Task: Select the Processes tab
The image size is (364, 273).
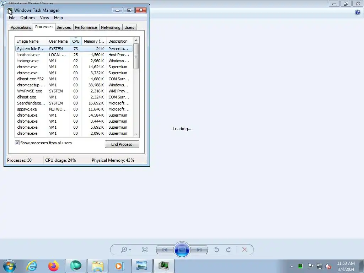Action: point(44,27)
